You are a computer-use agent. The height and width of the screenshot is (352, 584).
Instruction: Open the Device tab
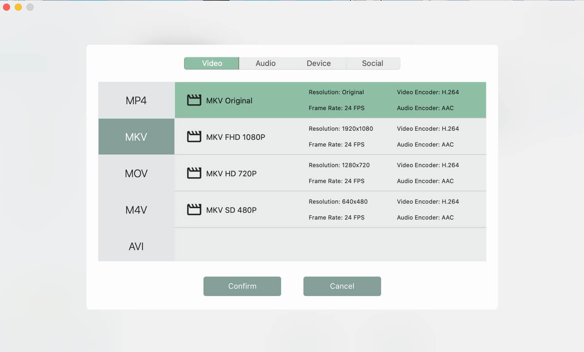point(318,63)
